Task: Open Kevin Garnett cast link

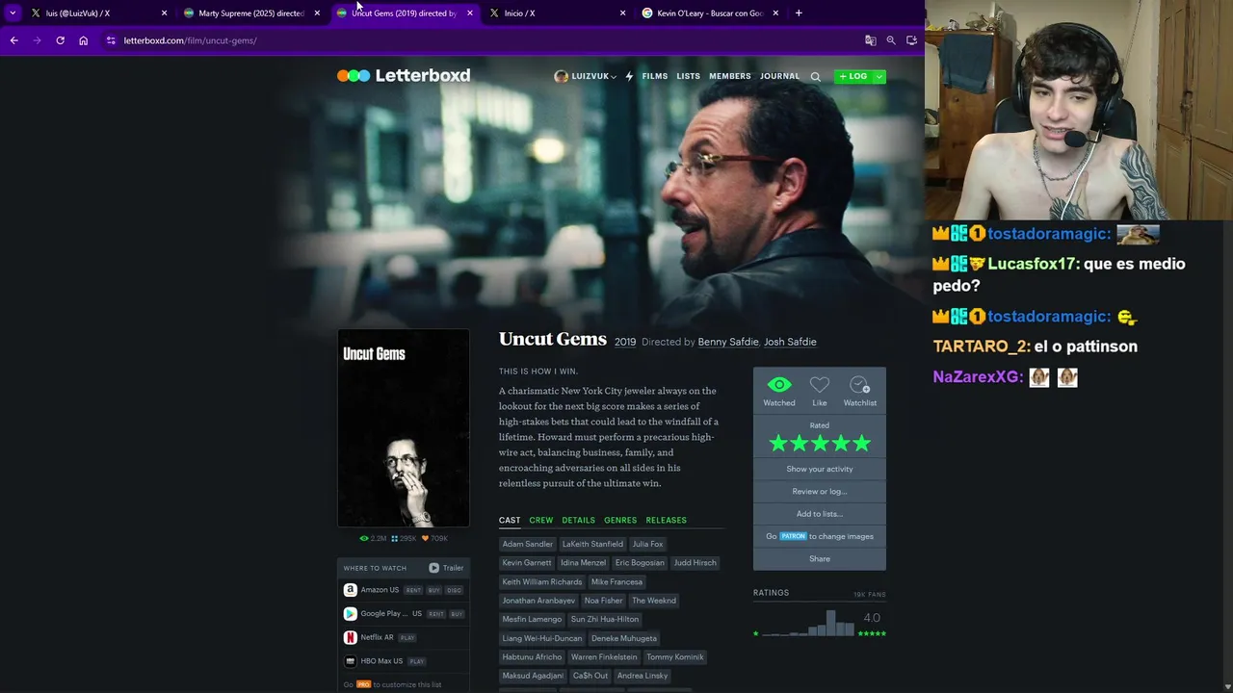Action: click(527, 563)
